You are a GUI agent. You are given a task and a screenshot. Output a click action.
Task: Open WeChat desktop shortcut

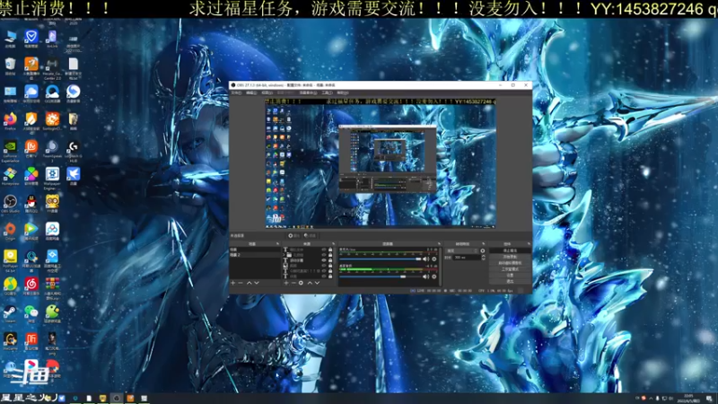click(x=31, y=312)
